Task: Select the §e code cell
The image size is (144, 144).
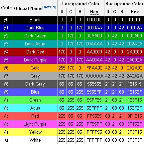Action: (6, 132)
